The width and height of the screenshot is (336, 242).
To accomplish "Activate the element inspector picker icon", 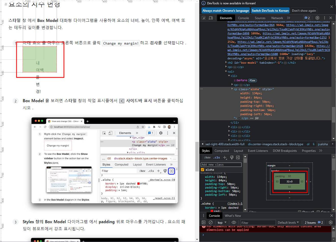I will point(204,18).
